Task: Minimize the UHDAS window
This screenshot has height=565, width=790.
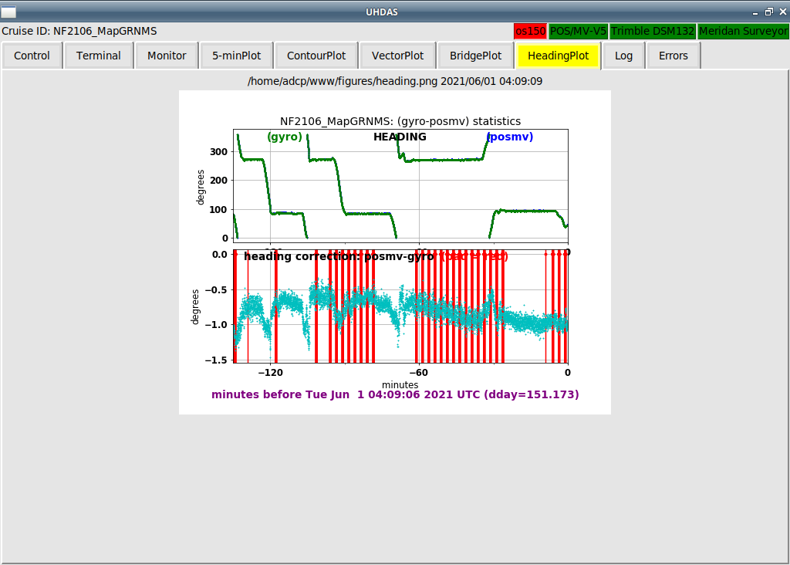Action: (755, 12)
